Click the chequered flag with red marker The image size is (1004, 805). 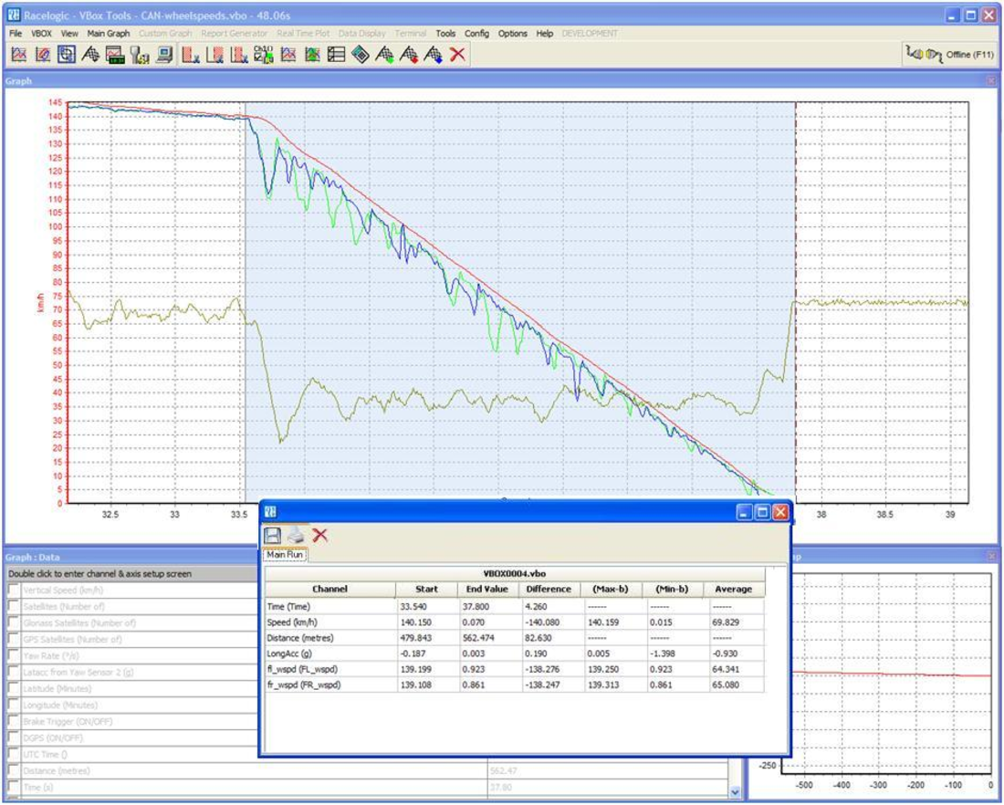pyautogui.click(x=409, y=55)
